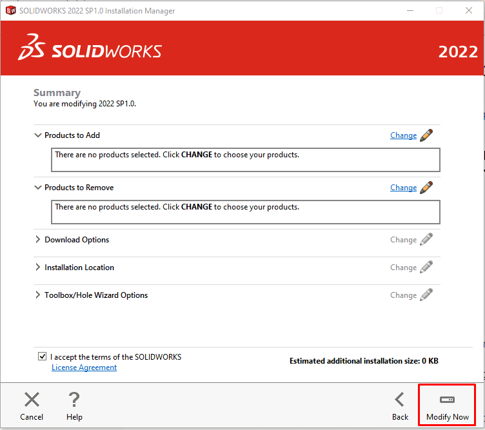Click 'You are modifying 2022 SP1.0.' text
485x430 pixels.
pyautogui.click(x=84, y=104)
